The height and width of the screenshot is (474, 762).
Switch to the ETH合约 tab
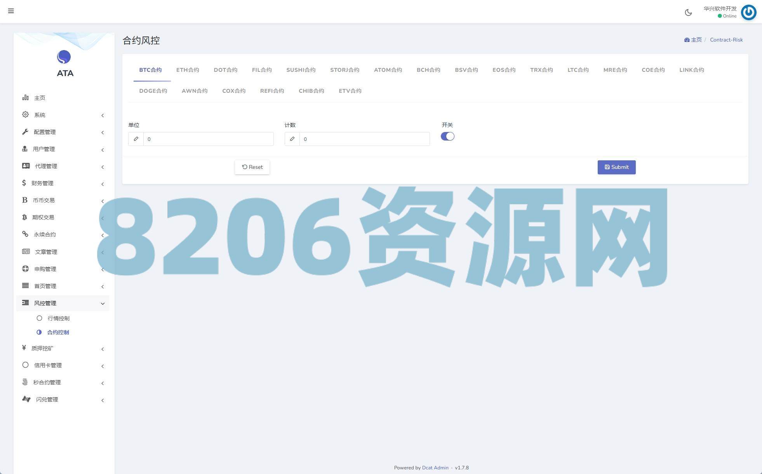(188, 70)
